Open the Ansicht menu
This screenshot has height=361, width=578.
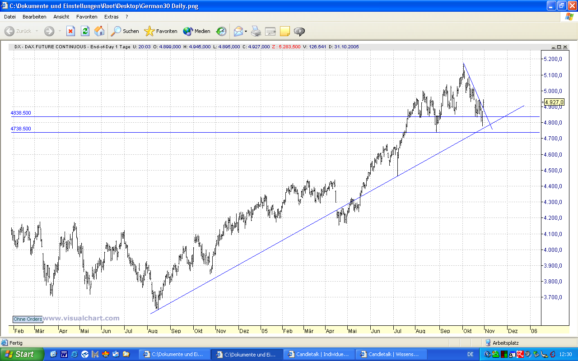[x=61, y=17]
